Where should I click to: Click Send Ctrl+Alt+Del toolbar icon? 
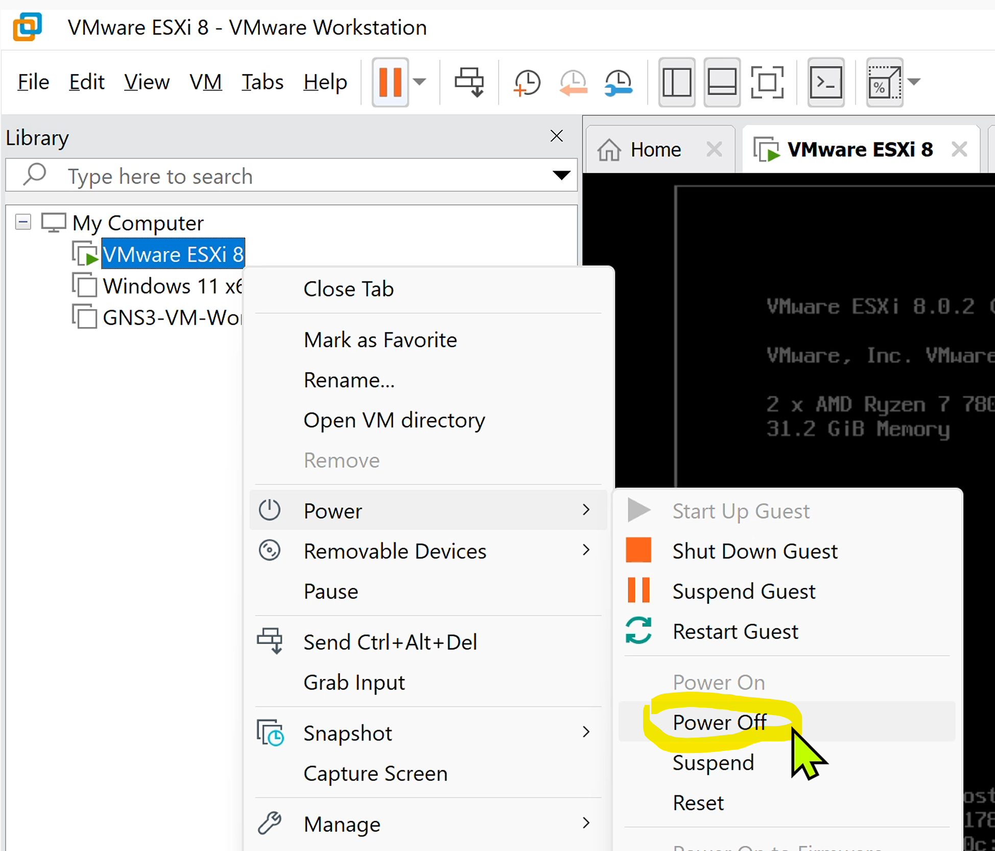[x=469, y=82]
